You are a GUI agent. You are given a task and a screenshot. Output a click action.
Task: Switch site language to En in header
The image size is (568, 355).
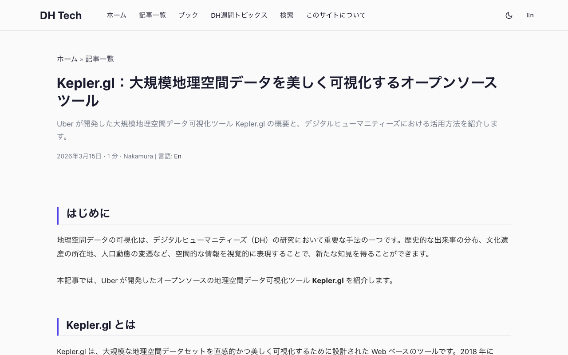[x=530, y=15]
